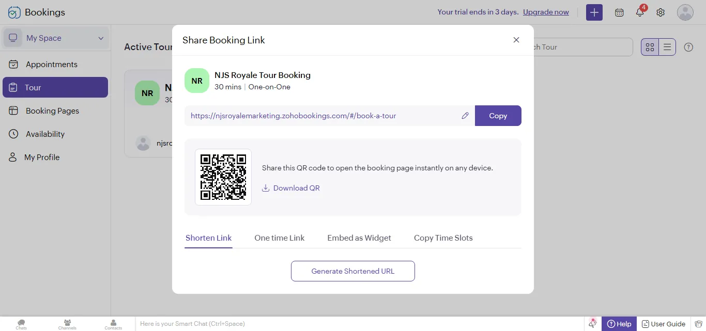
Task: Click the NR avatar in dialog
Action: pos(197,81)
